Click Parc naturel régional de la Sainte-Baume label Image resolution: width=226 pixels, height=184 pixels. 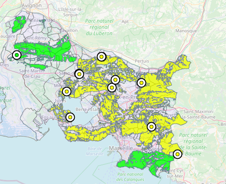[x=193, y=144]
